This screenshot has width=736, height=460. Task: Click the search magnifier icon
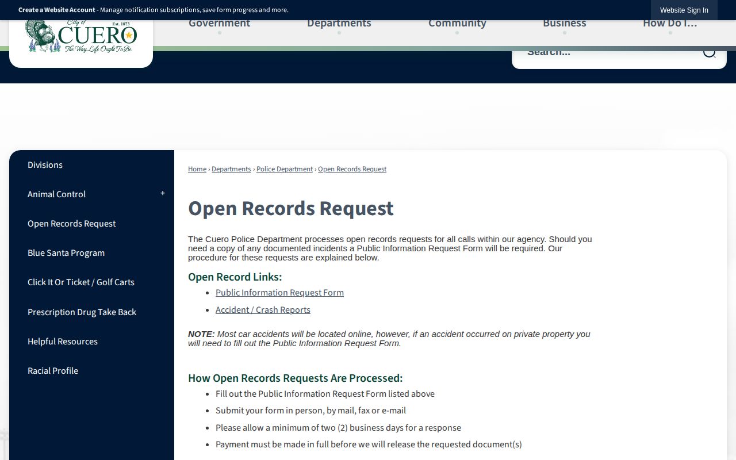[x=710, y=52]
